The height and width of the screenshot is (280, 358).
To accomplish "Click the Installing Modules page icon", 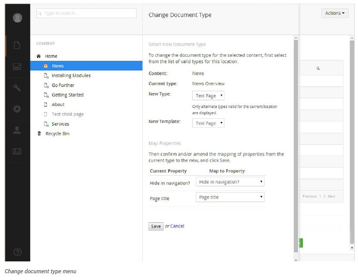I will tap(46, 75).
